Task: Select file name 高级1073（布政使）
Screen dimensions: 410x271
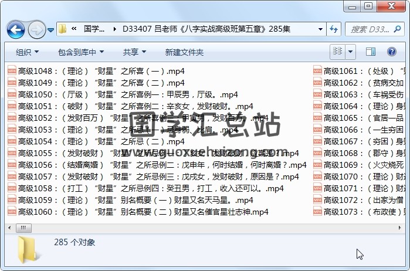Action: pos(364,212)
